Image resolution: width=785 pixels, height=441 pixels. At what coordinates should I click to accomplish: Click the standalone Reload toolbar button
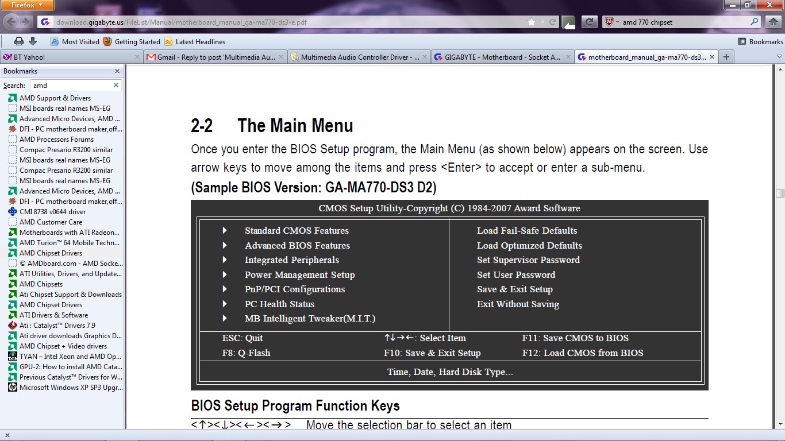point(590,22)
